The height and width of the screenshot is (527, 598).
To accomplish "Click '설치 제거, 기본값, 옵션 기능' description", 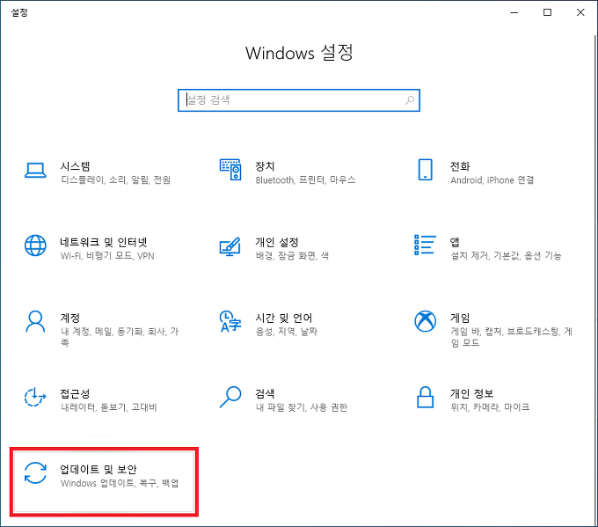I will point(506,255).
